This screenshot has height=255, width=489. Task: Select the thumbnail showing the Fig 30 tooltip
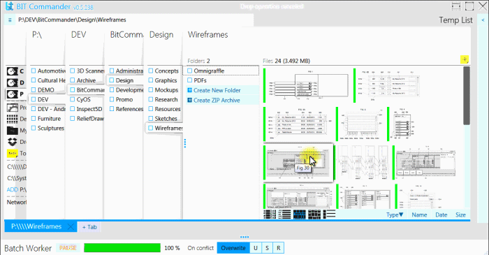click(298, 163)
